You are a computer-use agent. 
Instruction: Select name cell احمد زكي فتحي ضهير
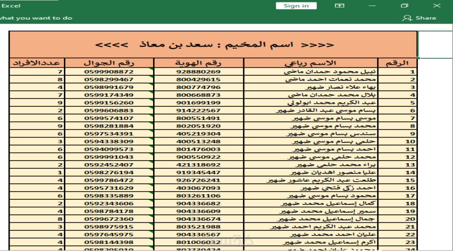coord(311,188)
